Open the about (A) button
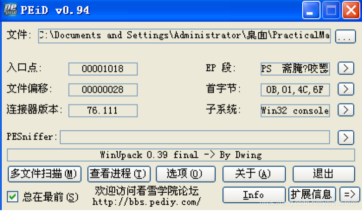This screenshot has width=362, height=211. click(254, 174)
